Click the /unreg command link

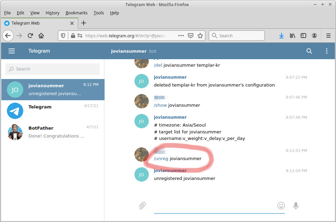click(x=161, y=158)
